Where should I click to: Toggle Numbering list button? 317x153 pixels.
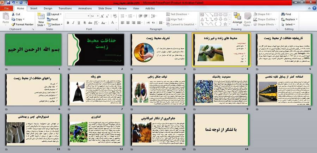point(131,16)
